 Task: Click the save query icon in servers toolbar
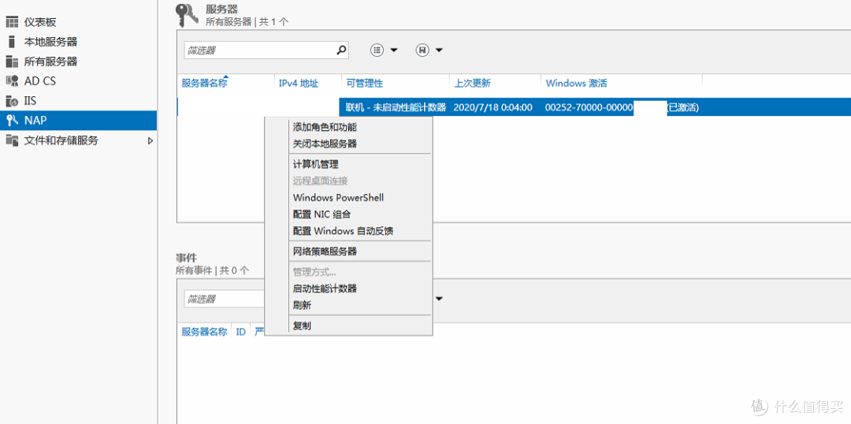(x=422, y=50)
